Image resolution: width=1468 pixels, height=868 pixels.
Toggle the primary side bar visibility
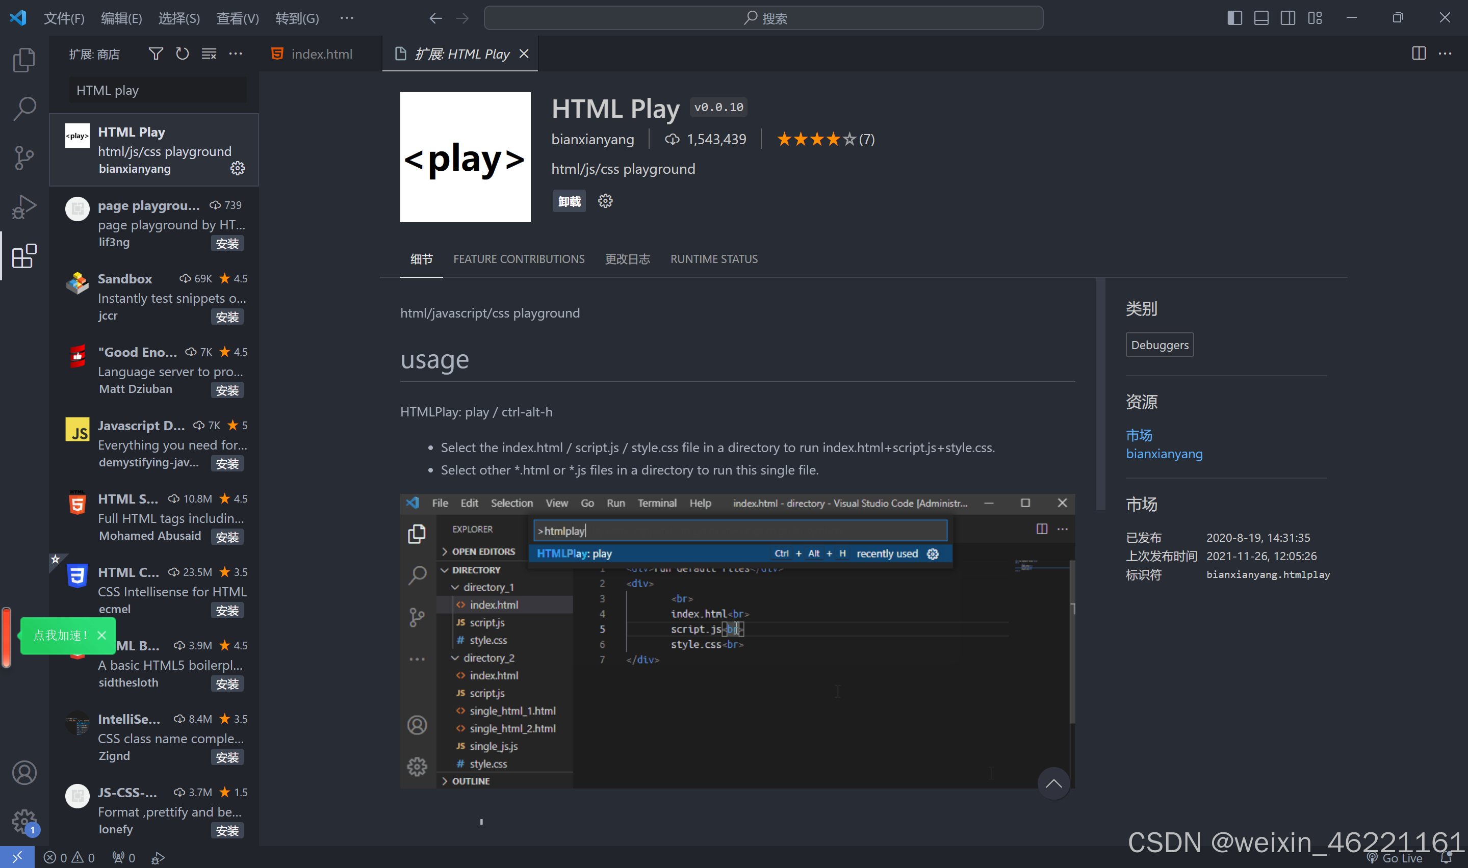point(1234,17)
